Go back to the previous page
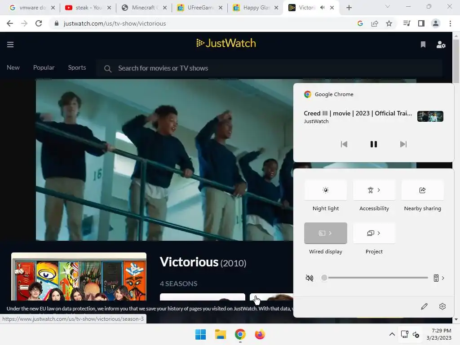The image size is (460, 345). pyautogui.click(x=10, y=23)
